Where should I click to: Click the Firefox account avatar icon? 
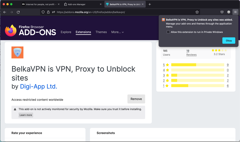click(x=229, y=12)
